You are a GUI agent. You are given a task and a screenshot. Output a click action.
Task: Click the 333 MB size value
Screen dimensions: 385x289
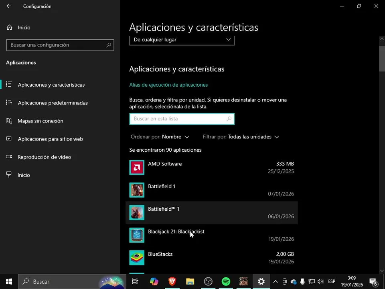[285, 164]
